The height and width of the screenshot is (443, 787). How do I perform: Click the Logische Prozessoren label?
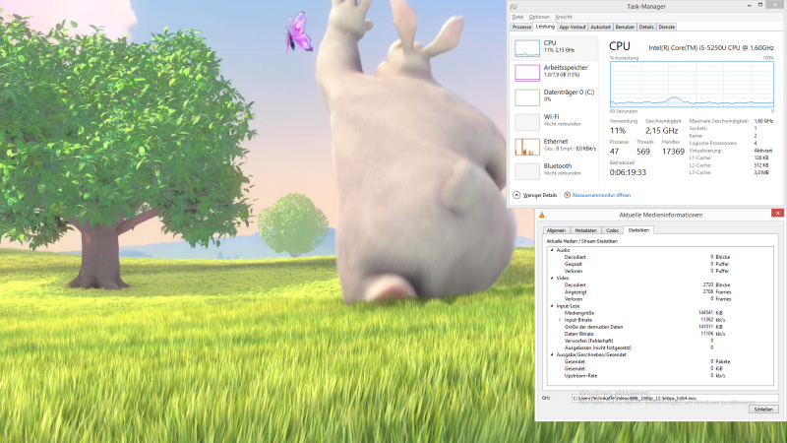(712, 143)
